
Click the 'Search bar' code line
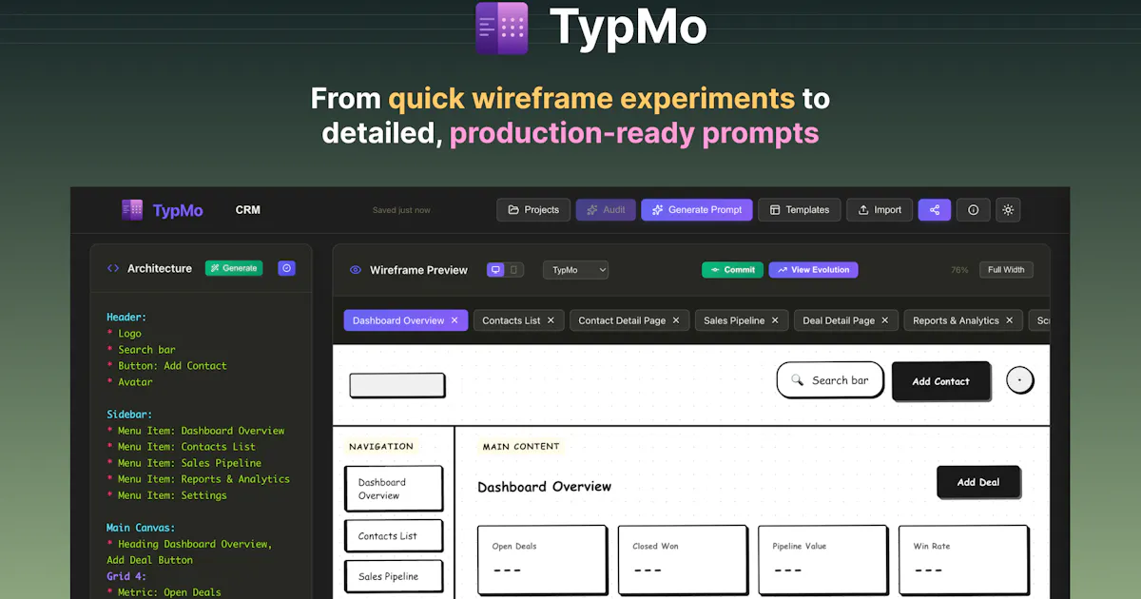pos(146,350)
